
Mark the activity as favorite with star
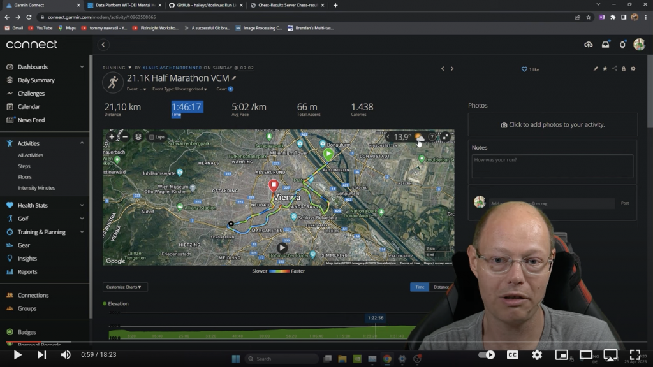[605, 69]
